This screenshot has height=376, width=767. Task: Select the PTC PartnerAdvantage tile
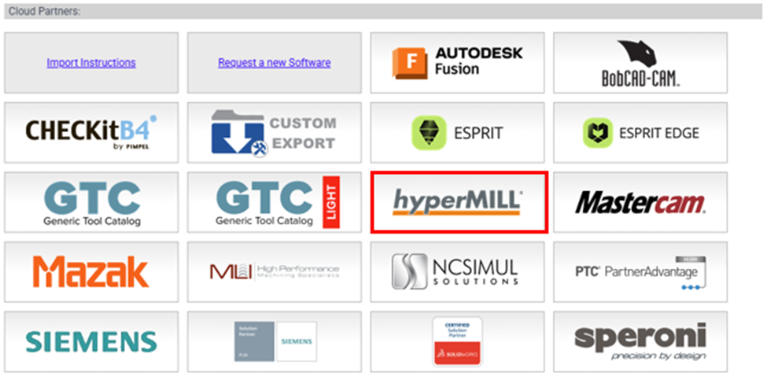click(x=640, y=272)
